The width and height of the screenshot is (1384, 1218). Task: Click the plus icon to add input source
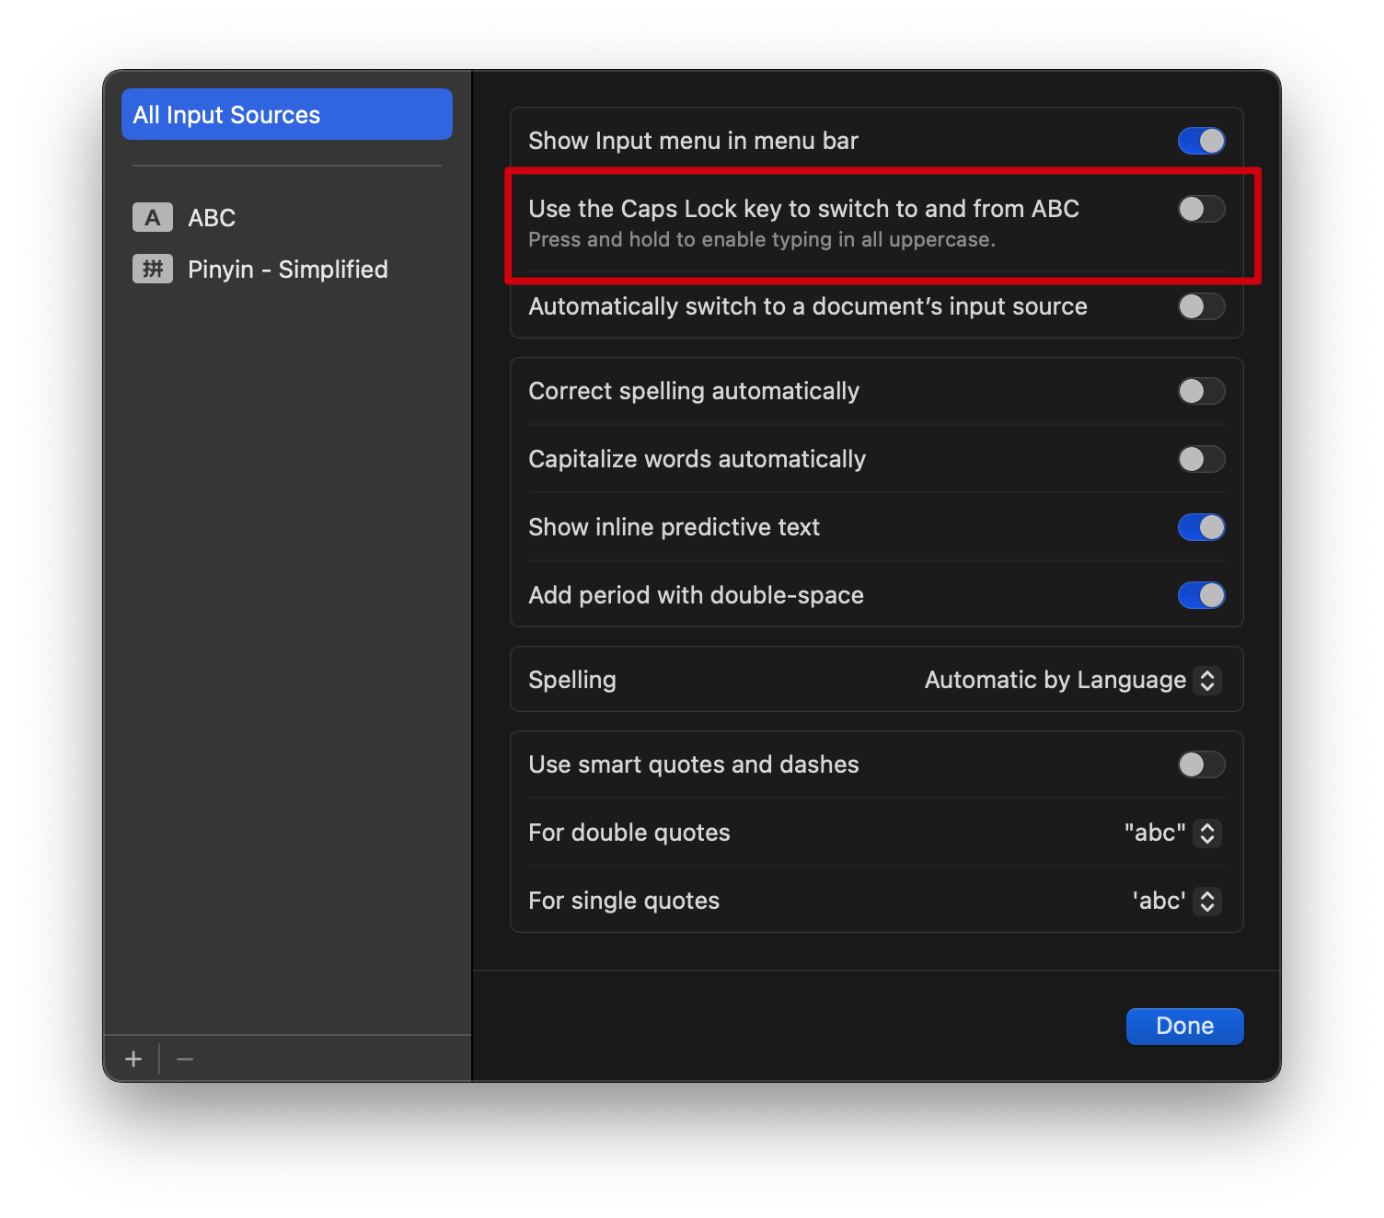click(133, 1059)
